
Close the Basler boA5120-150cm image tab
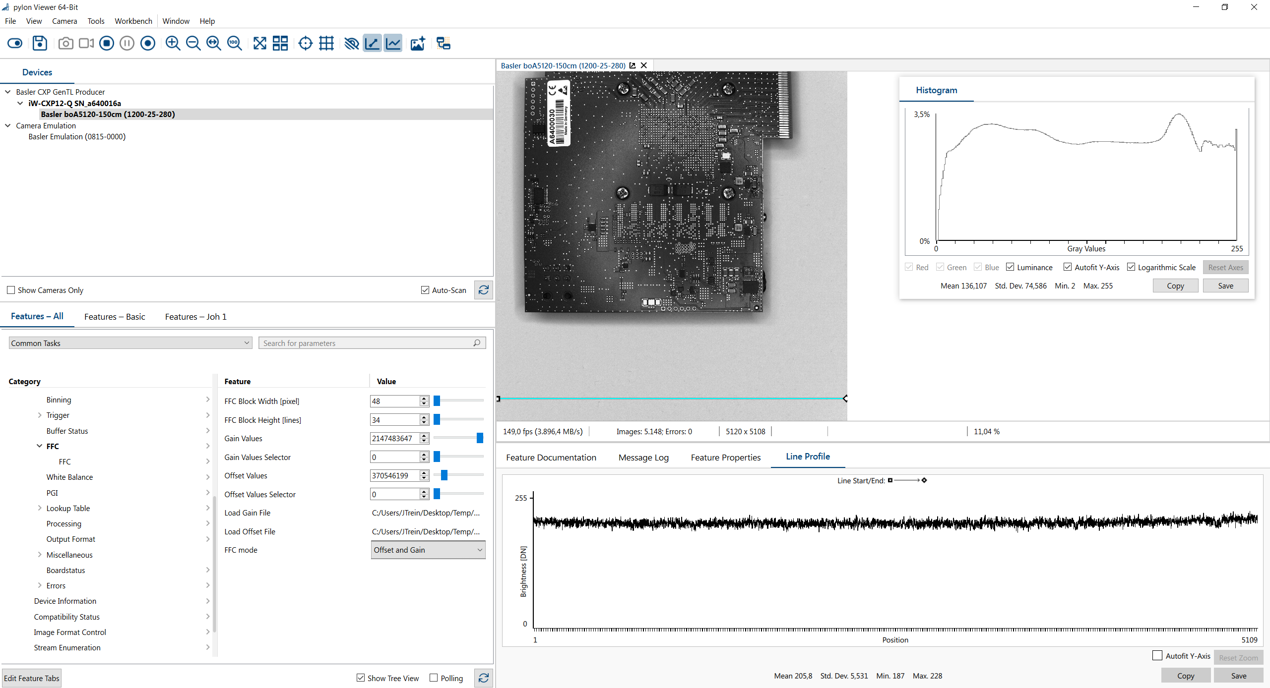click(644, 65)
